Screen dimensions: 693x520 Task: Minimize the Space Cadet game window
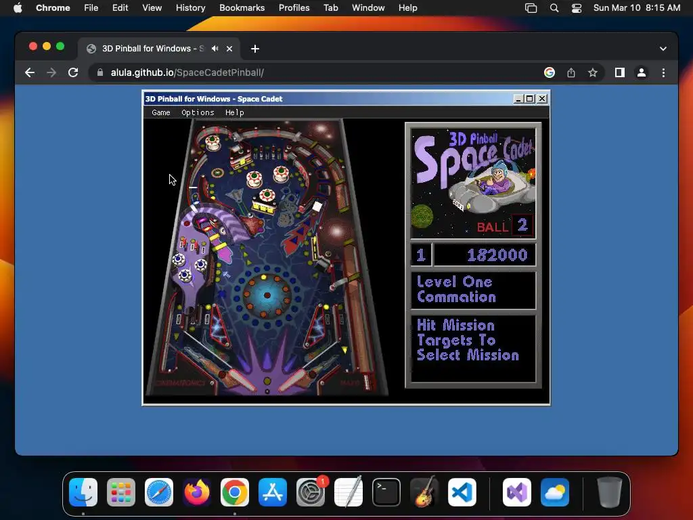[518, 99]
